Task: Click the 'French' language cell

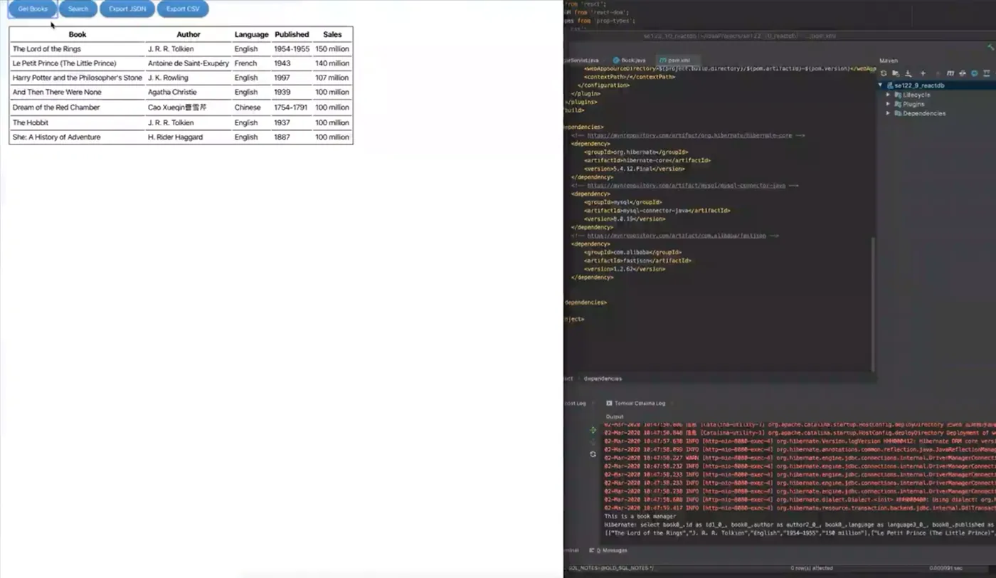Action: (x=252, y=63)
